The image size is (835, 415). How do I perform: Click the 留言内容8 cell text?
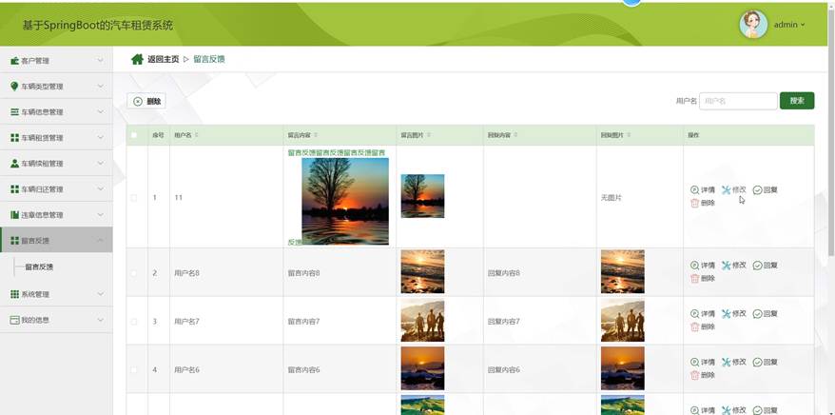point(303,273)
